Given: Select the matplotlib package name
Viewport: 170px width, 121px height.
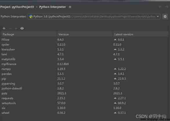Looking at the screenshot, I should tap(8, 59).
